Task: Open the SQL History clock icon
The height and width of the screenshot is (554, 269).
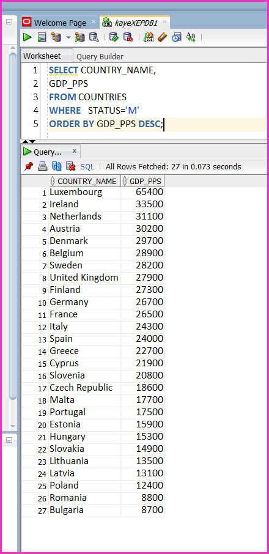Action: pyautogui.click(x=177, y=37)
